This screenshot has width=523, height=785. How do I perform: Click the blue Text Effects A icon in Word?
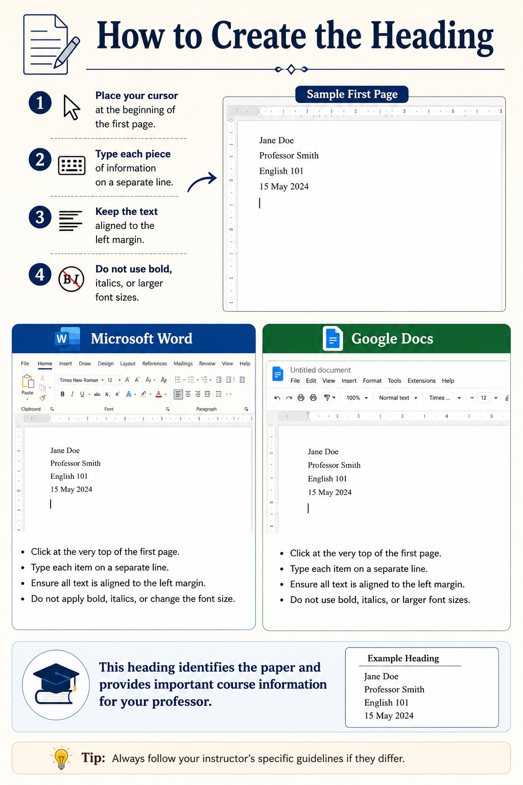point(129,394)
